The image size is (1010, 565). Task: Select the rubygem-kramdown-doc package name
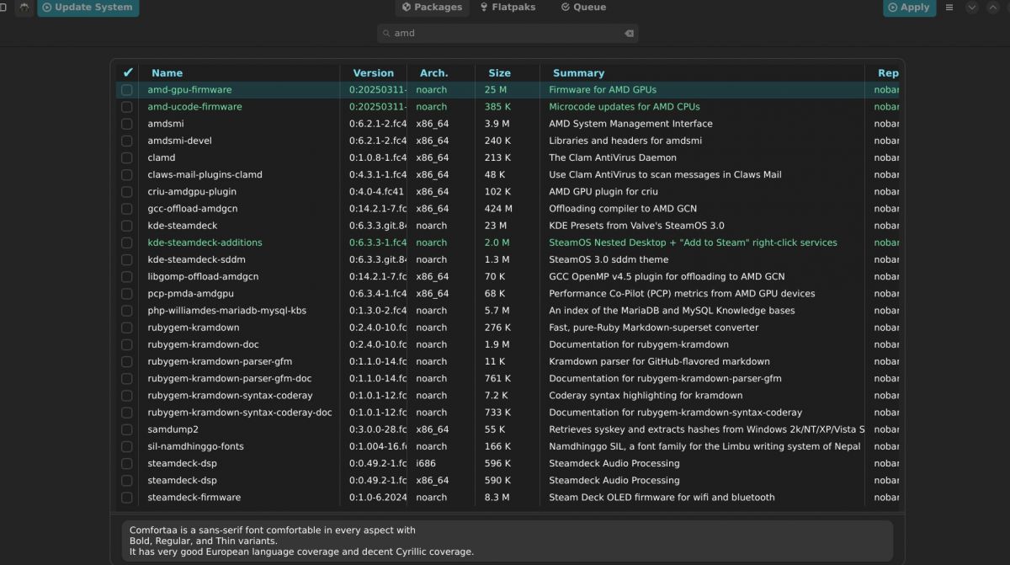click(x=203, y=344)
